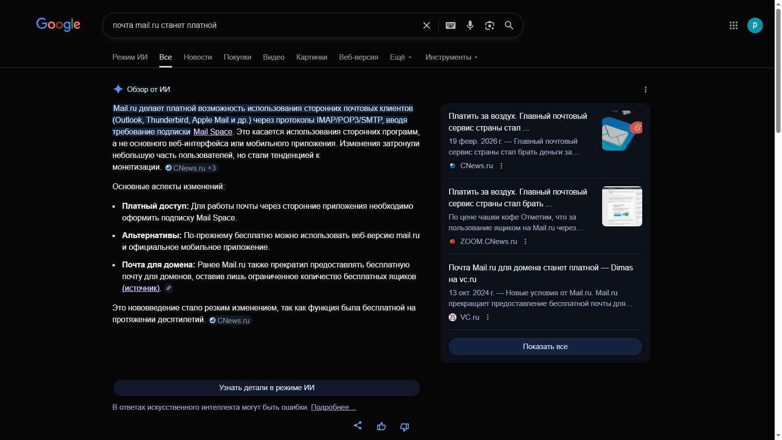
Task: Click the «Платный доступ:» bullet label
Action: [155, 206]
